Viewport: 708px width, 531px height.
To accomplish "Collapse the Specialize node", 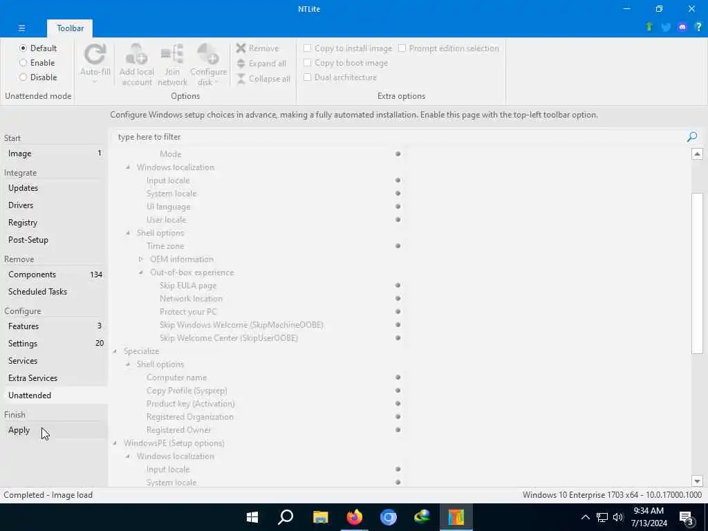I will 115,351.
